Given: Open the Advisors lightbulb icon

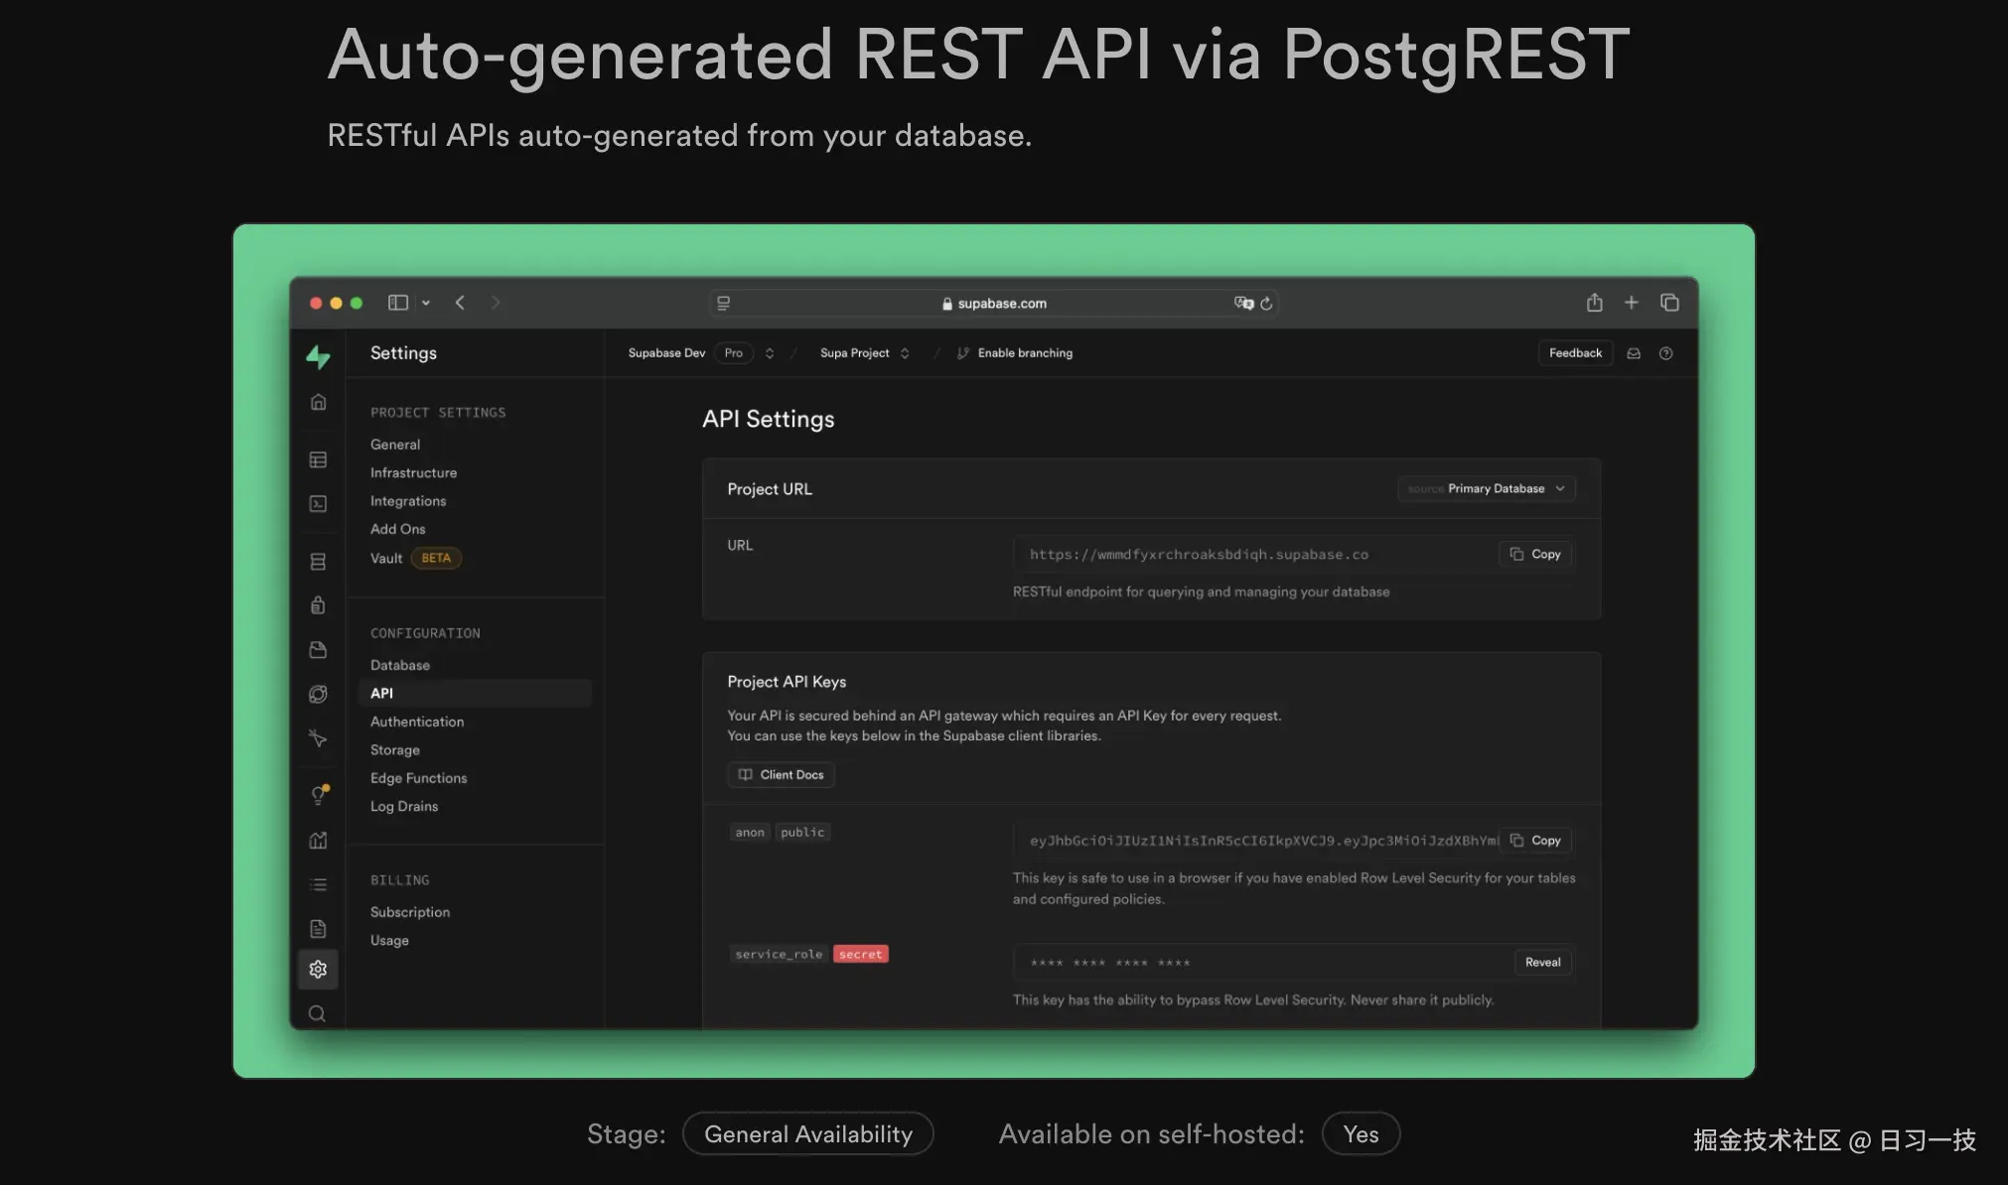Looking at the screenshot, I should 319,796.
